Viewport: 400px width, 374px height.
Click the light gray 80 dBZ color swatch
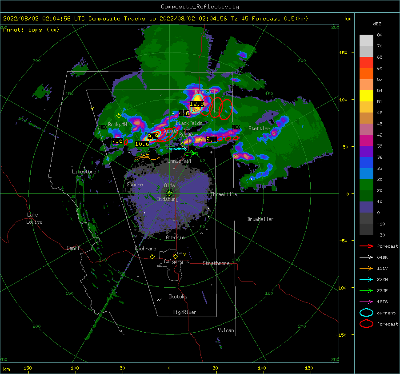click(366, 40)
